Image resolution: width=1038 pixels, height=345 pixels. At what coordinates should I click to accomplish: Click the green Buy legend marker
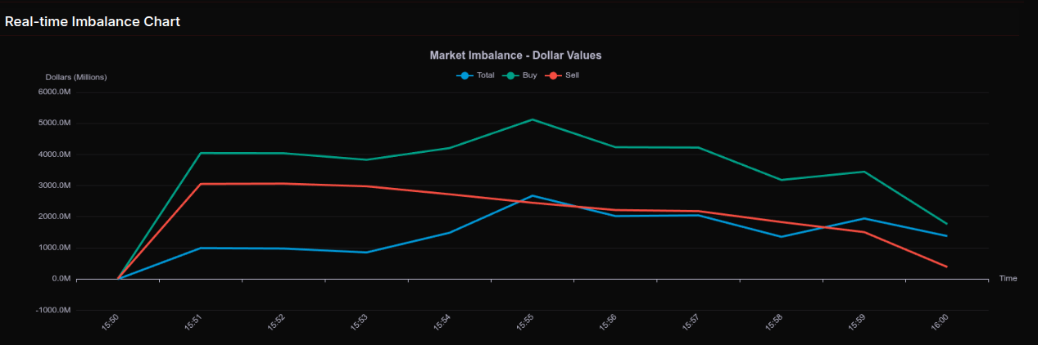tap(510, 75)
